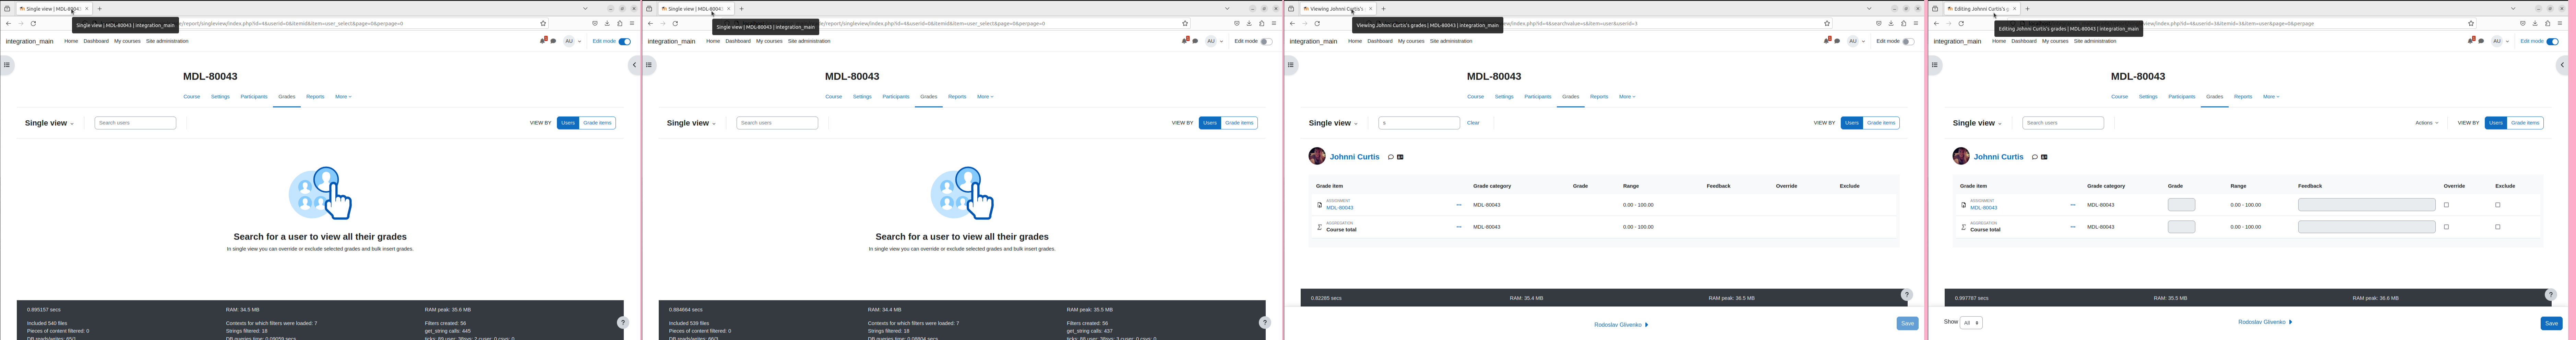Open extensions icon in third browser window
The width and height of the screenshot is (2576, 340).
click(1904, 23)
